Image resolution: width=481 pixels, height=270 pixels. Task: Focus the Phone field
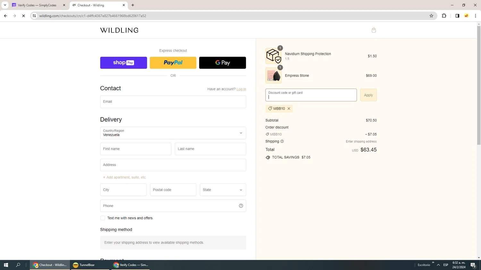coord(173,206)
